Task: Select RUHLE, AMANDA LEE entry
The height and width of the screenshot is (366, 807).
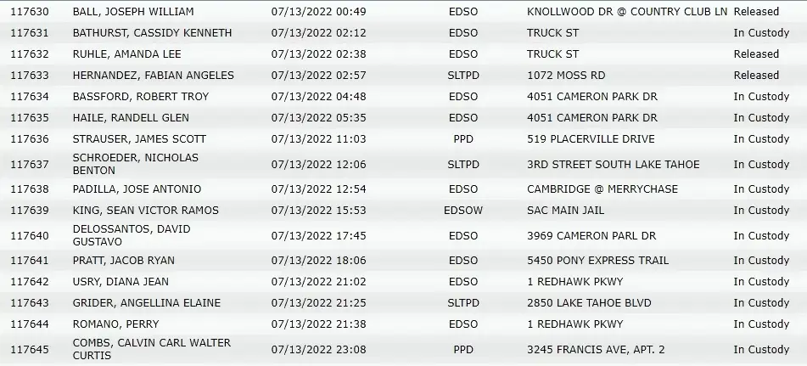Action: click(x=127, y=54)
